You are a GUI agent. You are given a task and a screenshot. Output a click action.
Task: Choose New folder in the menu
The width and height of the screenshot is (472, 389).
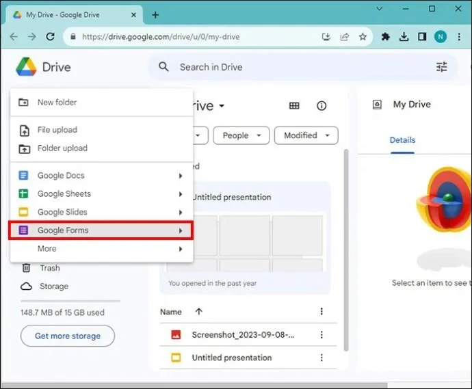tap(57, 103)
